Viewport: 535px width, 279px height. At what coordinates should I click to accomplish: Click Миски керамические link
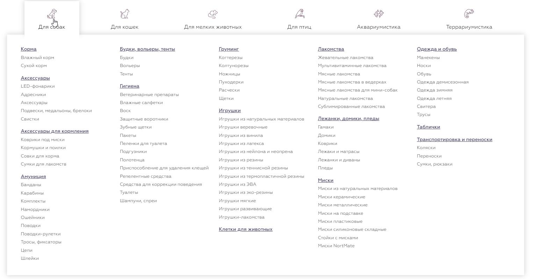coord(341,197)
